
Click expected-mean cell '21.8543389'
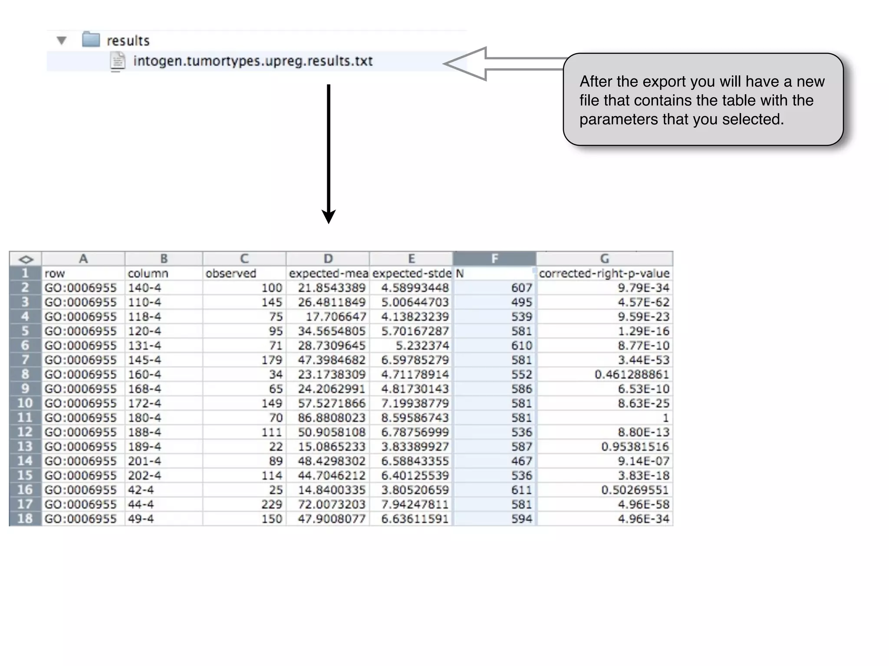pos(328,287)
